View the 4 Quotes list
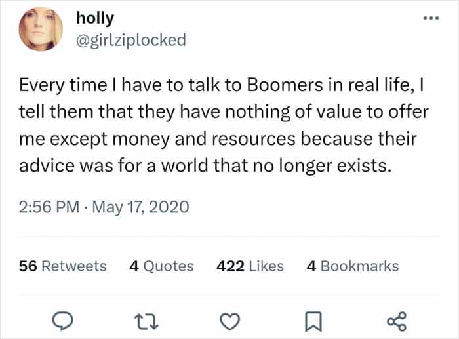Screen dimensions: 459x339 pyautogui.click(x=161, y=266)
